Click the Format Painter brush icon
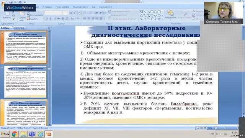 point(14,19)
